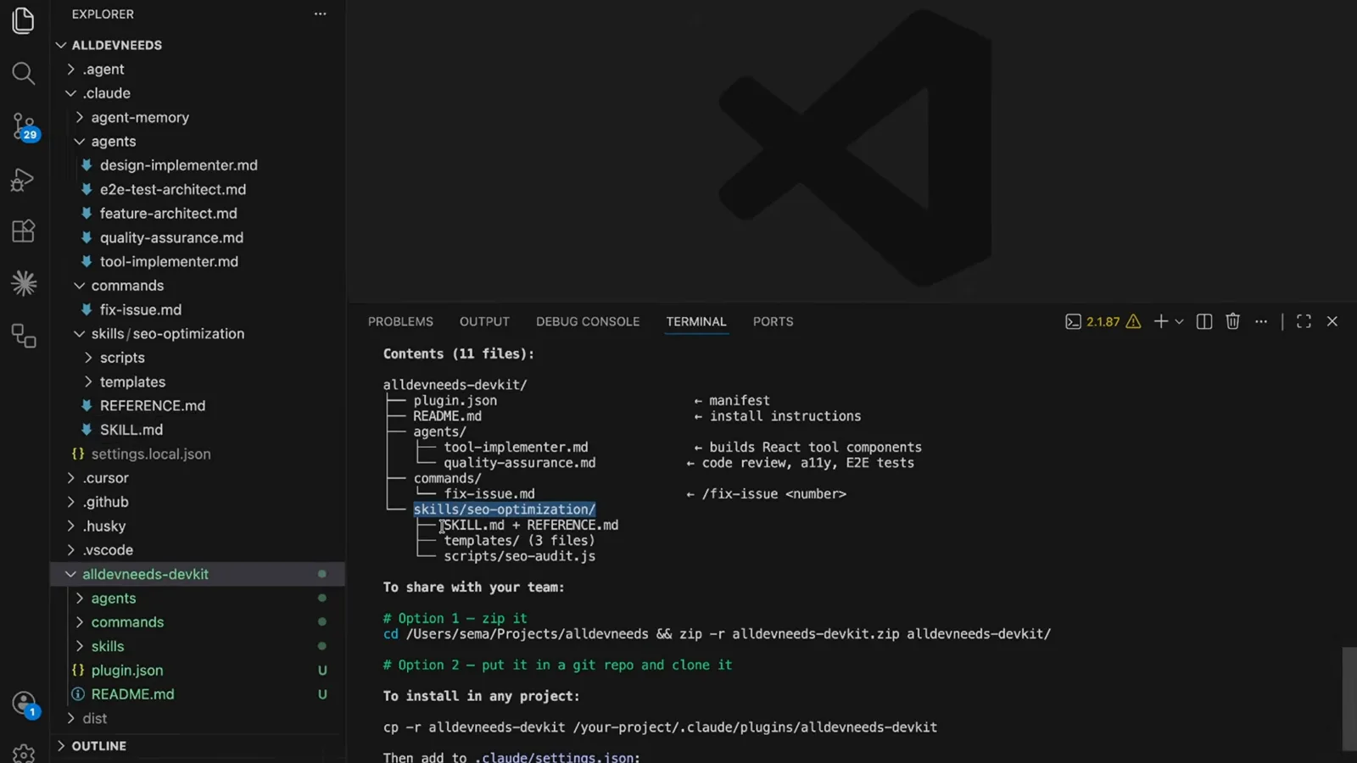Open the Search view in activity bar
Viewport: 1357px width, 763px height.
pyautogui.click(x=24, y=74)
